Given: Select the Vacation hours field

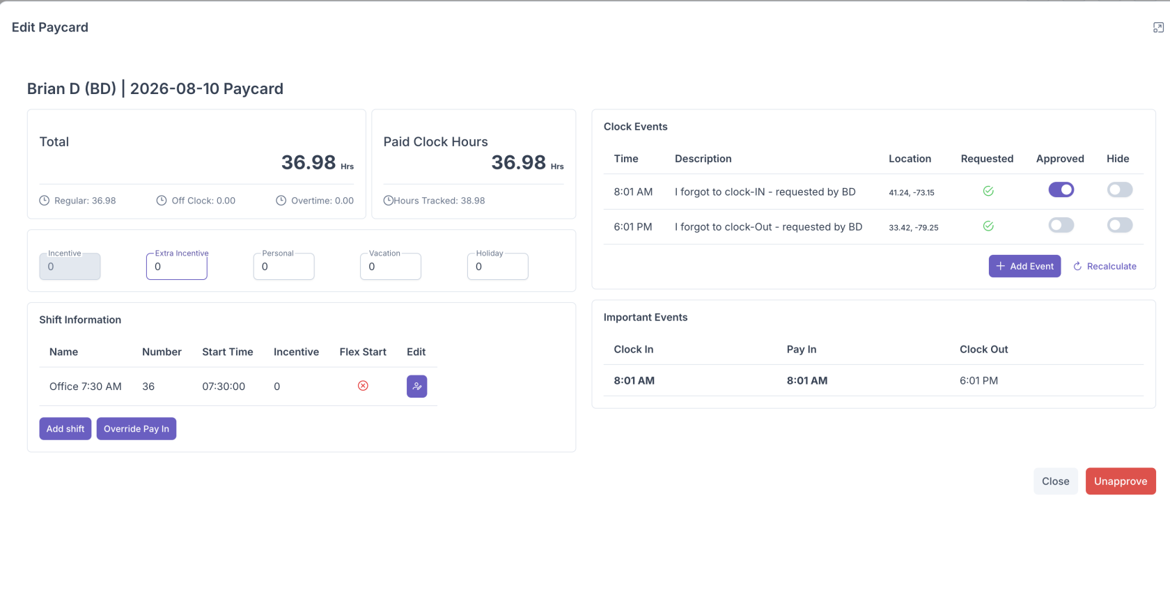Looking at the screenshot, I should [391, 266].
